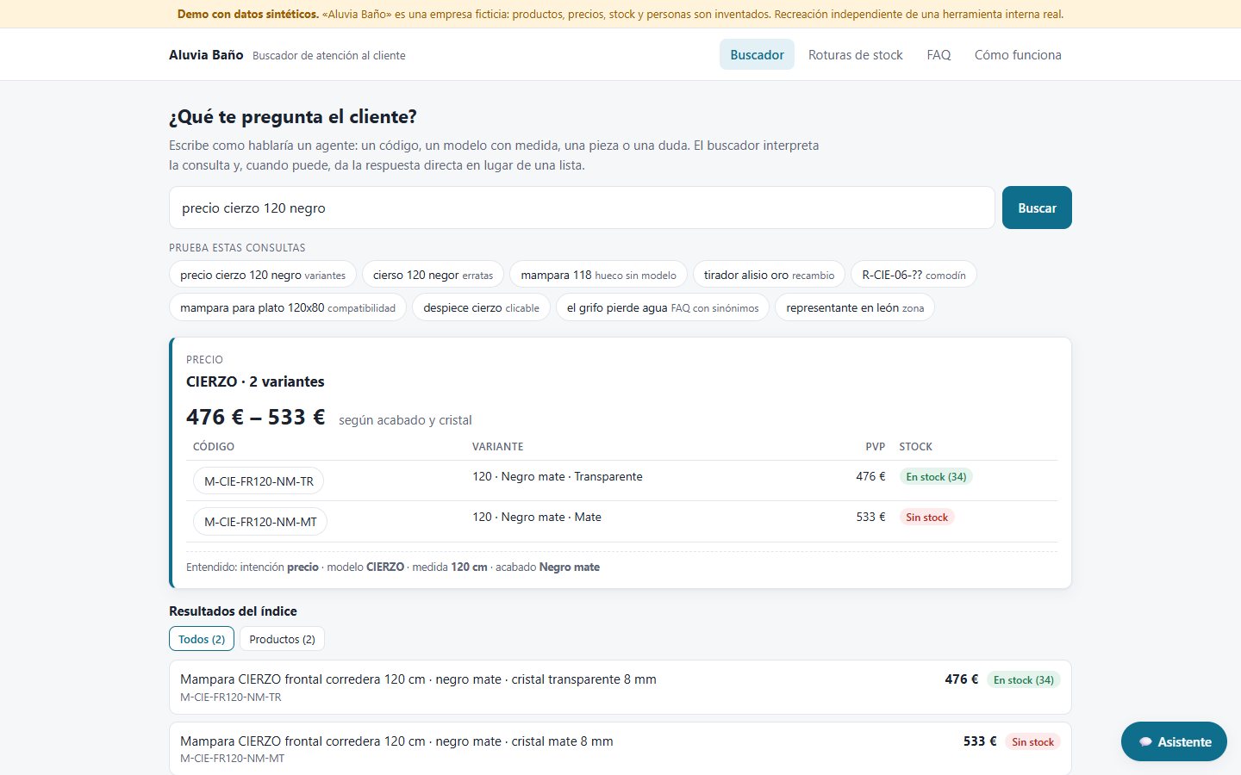Screen dimensions: 1241x775
Task: Click code chip M-CIE-FR120-NM-TR in table
Action: click(259, 480)
